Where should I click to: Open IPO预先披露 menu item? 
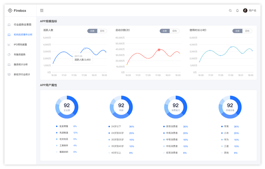(21, 45)
